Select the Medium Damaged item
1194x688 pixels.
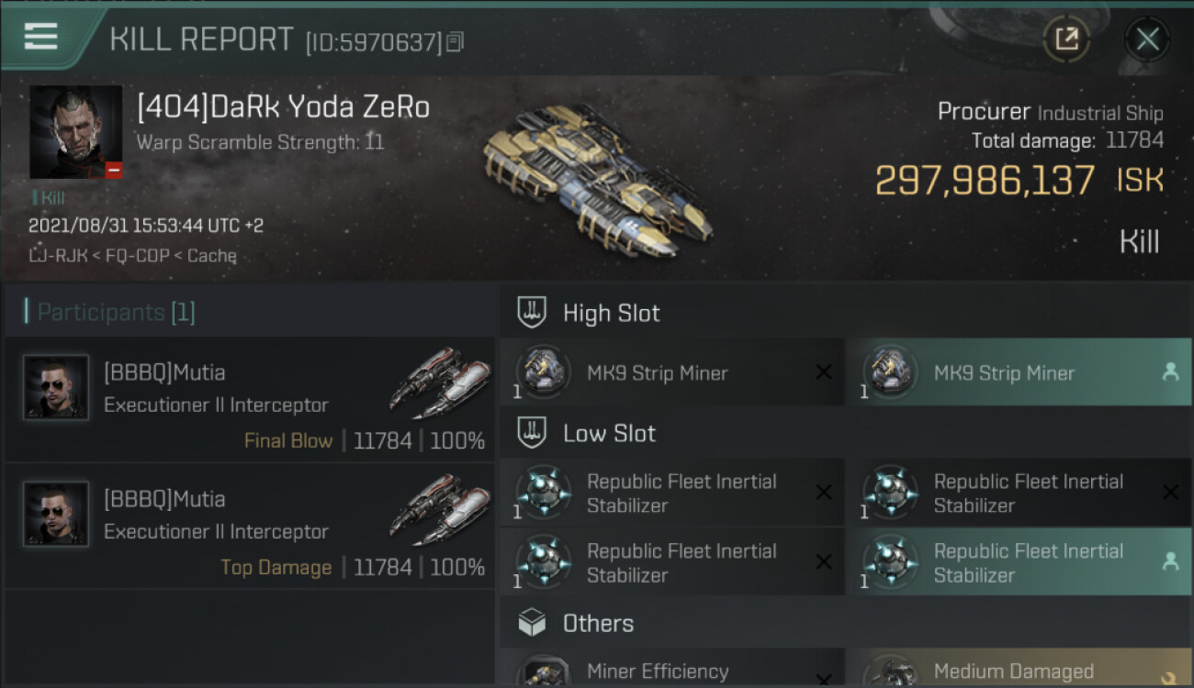(1018, 671)
